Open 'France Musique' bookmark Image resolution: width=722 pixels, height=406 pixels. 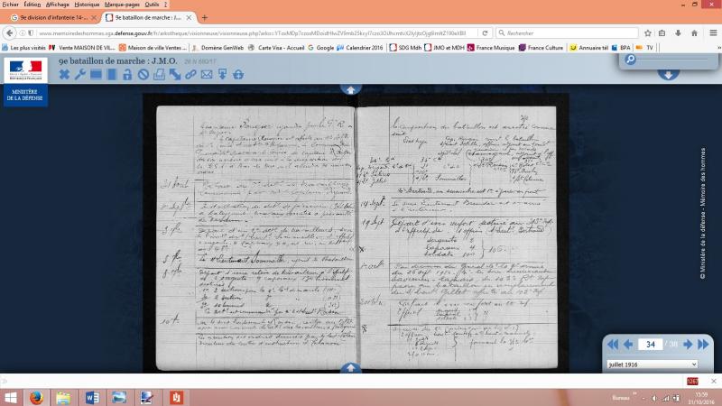[491, 48]
